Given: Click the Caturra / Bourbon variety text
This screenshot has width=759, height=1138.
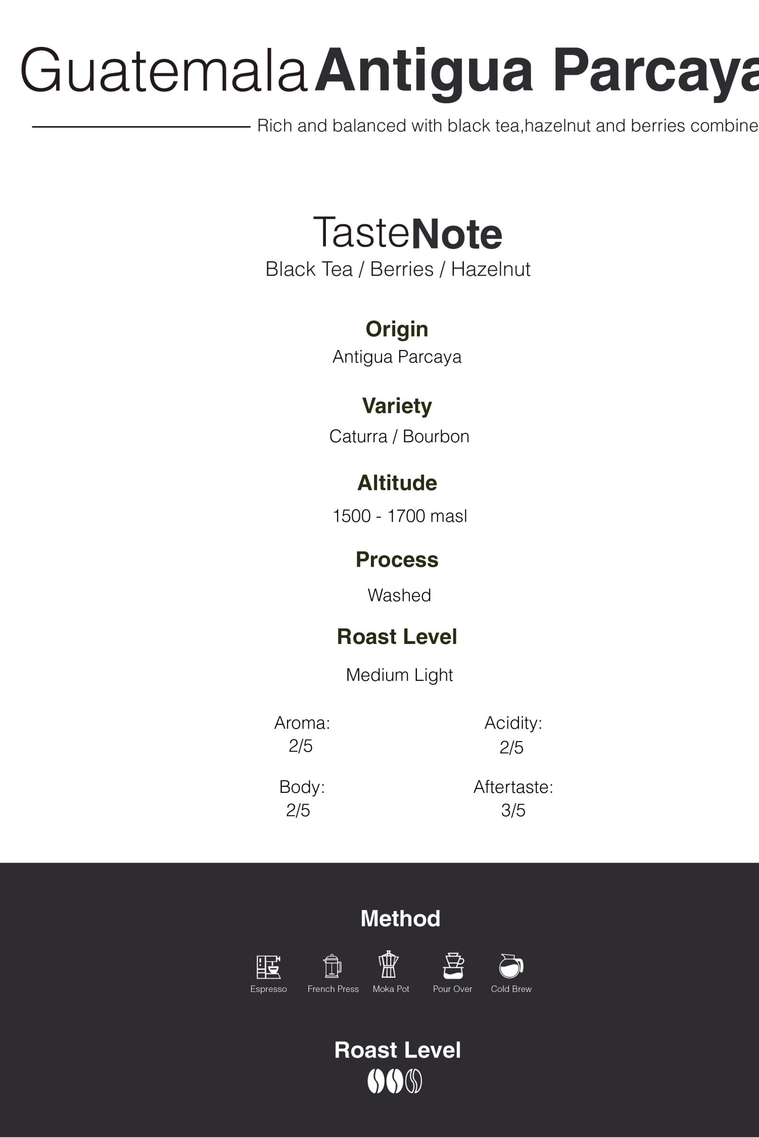Looking at the screenshot, I should pos(399,436).
